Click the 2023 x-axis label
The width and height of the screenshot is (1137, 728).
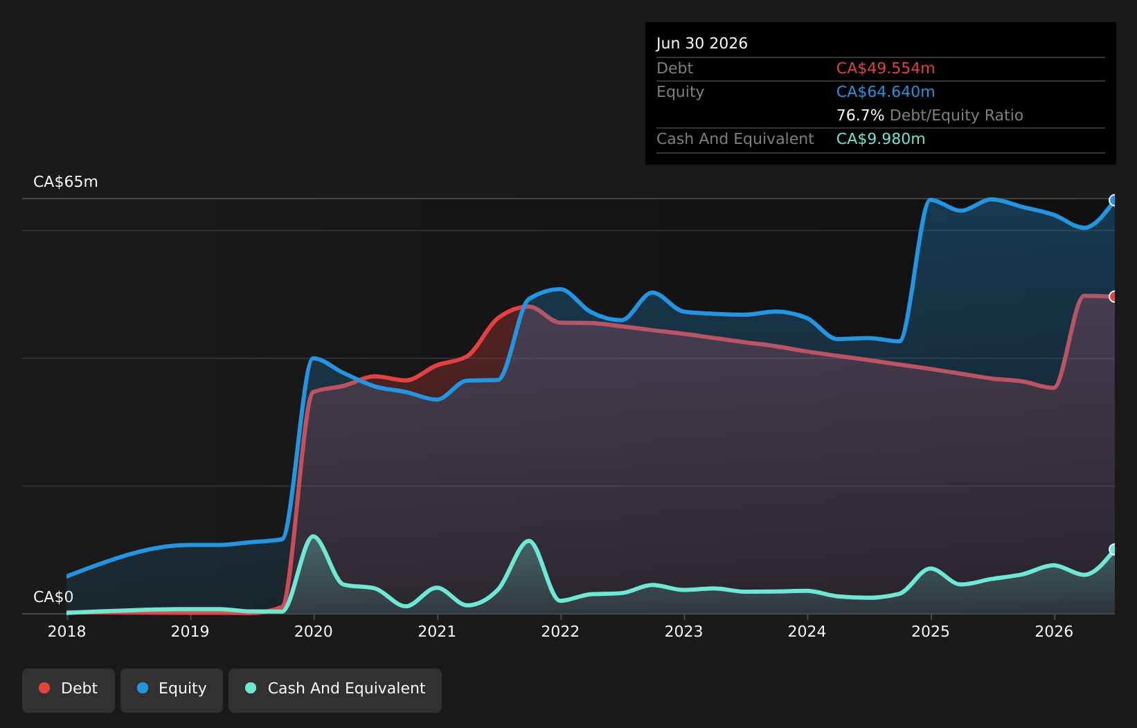683,631
